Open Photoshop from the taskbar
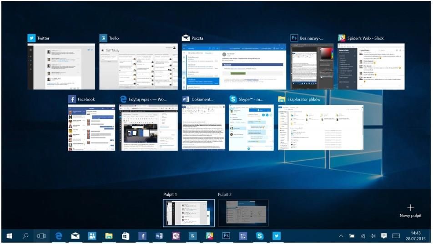 (x=226, y=236)
